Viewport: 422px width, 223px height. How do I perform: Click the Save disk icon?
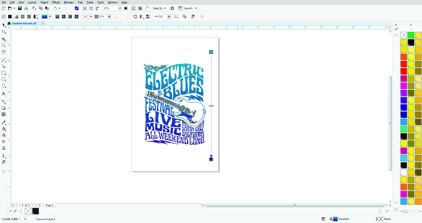[20, 8]
